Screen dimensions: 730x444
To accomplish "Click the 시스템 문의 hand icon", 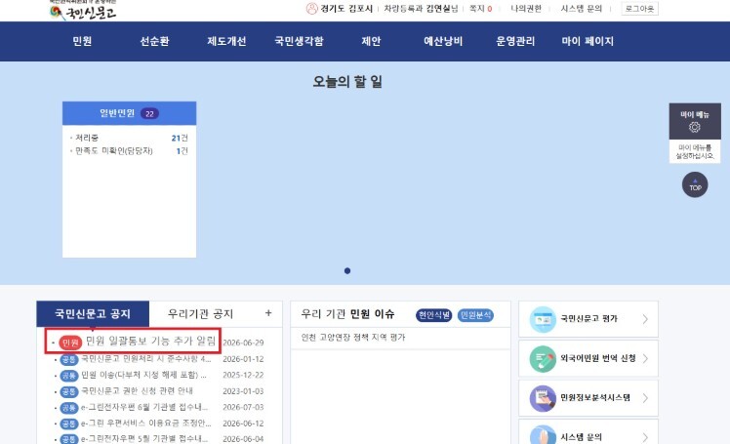I will pos(543,435).
